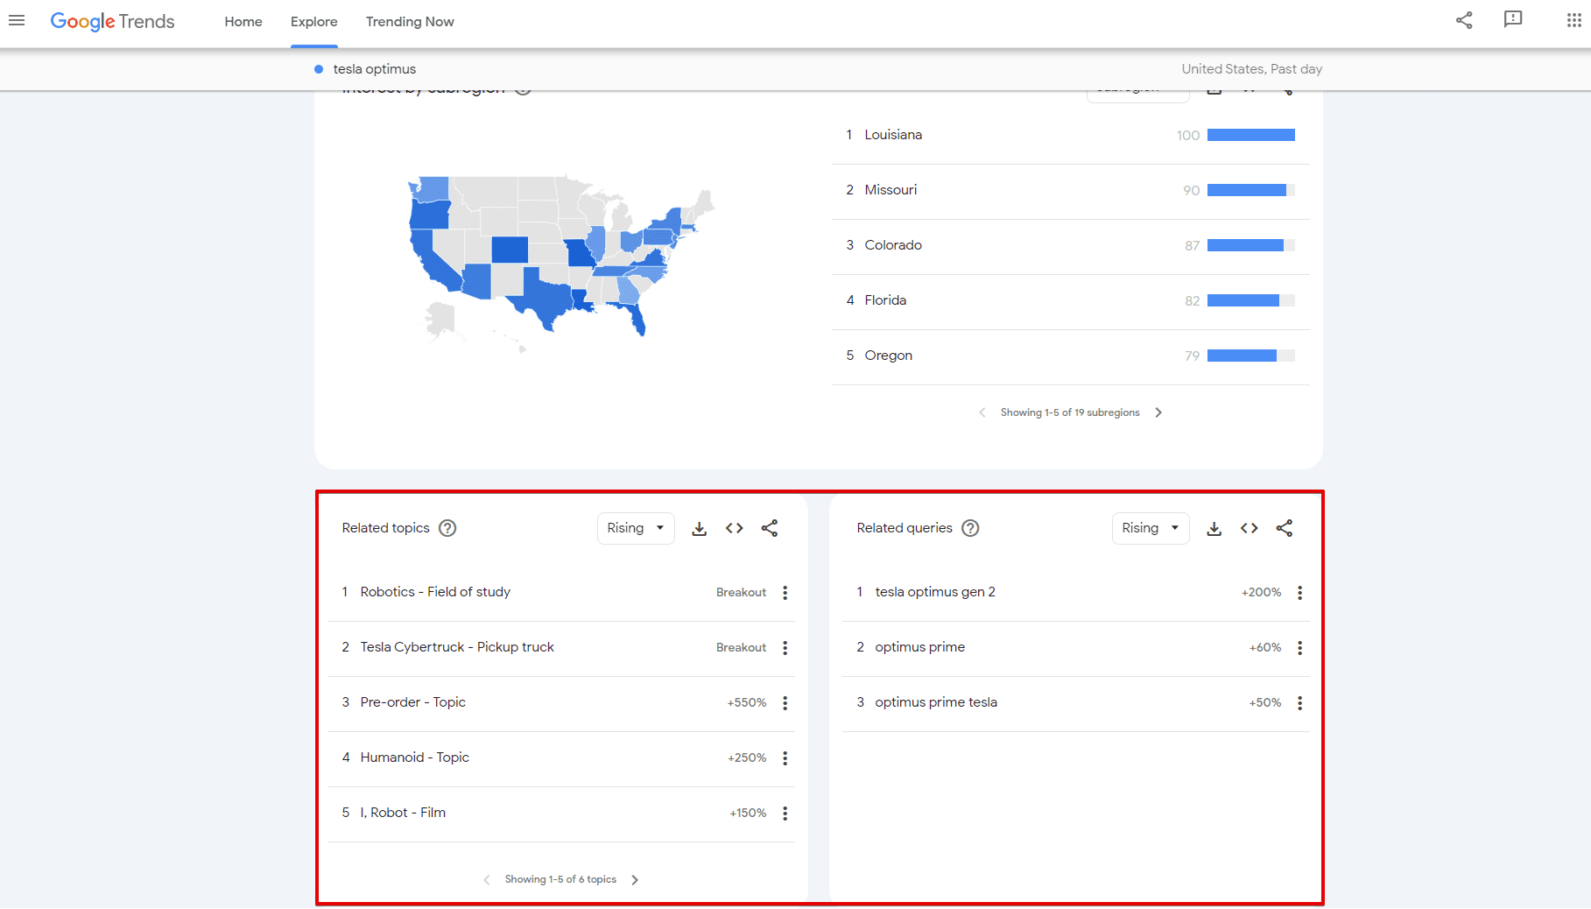Open embed code for Related queries

tap(1250, 528)
